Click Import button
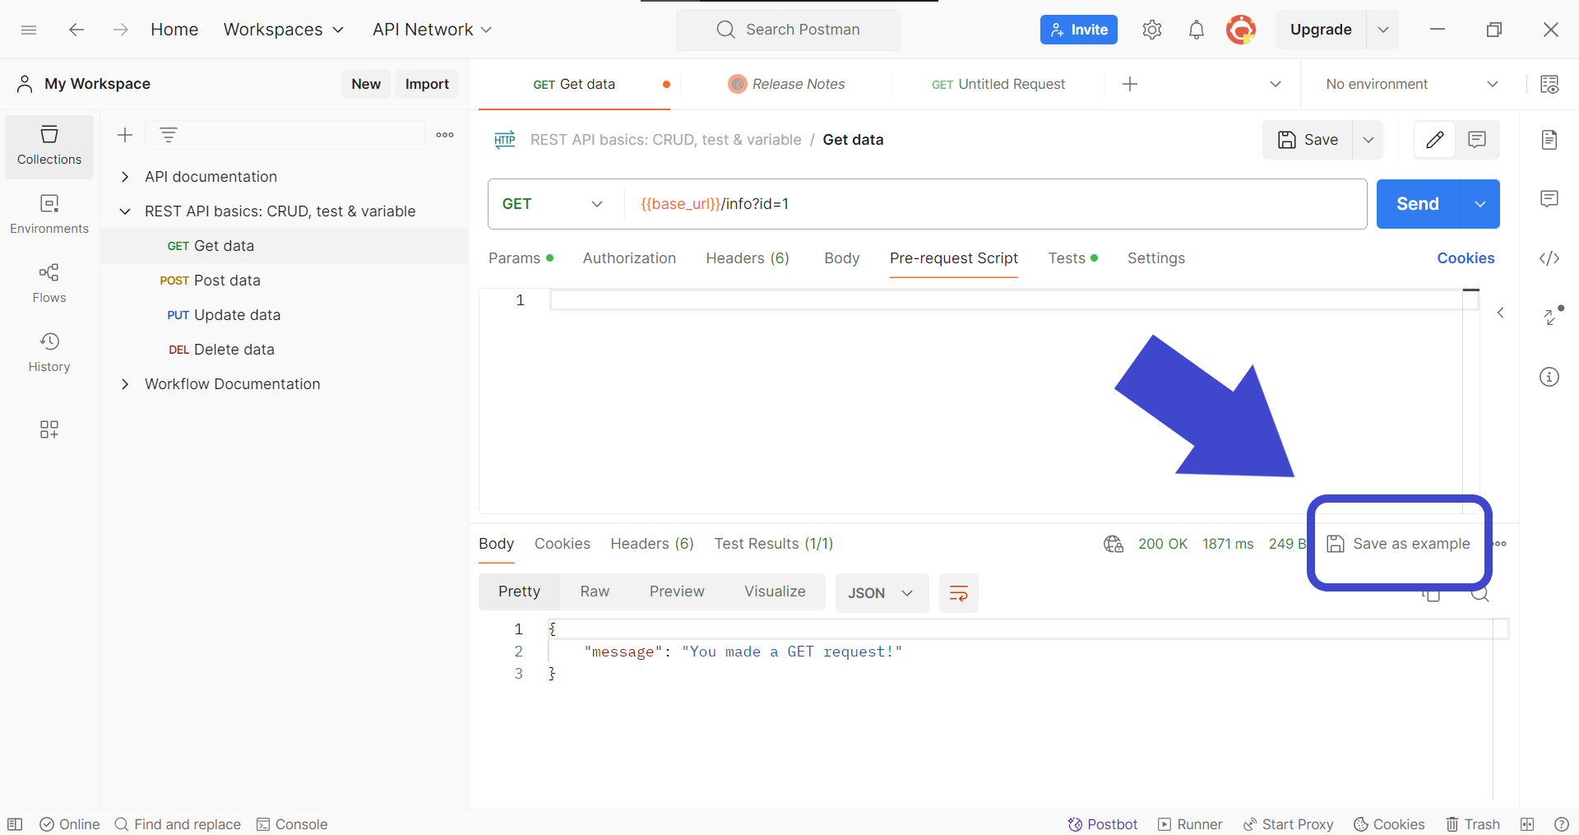Viewport: 1579px width, 835px height. pyautogui.click(x=427, y=84)
